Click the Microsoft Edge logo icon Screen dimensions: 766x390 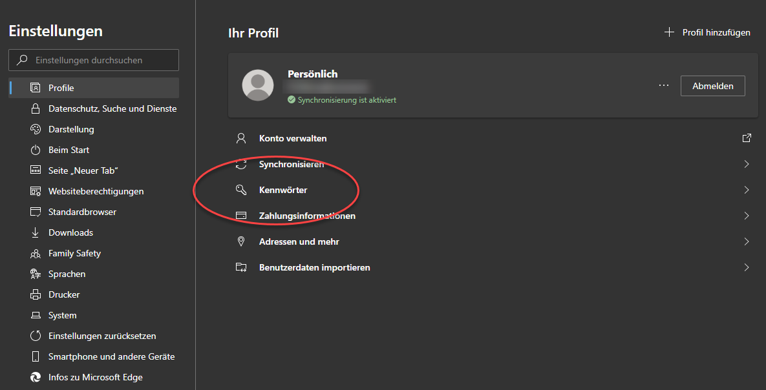36,377
